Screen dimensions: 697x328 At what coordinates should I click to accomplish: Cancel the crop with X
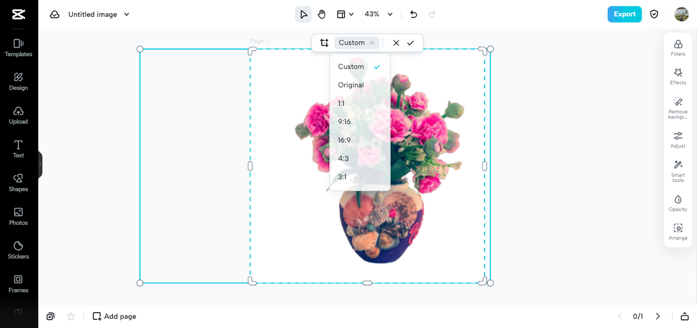(x=396, y=42)
